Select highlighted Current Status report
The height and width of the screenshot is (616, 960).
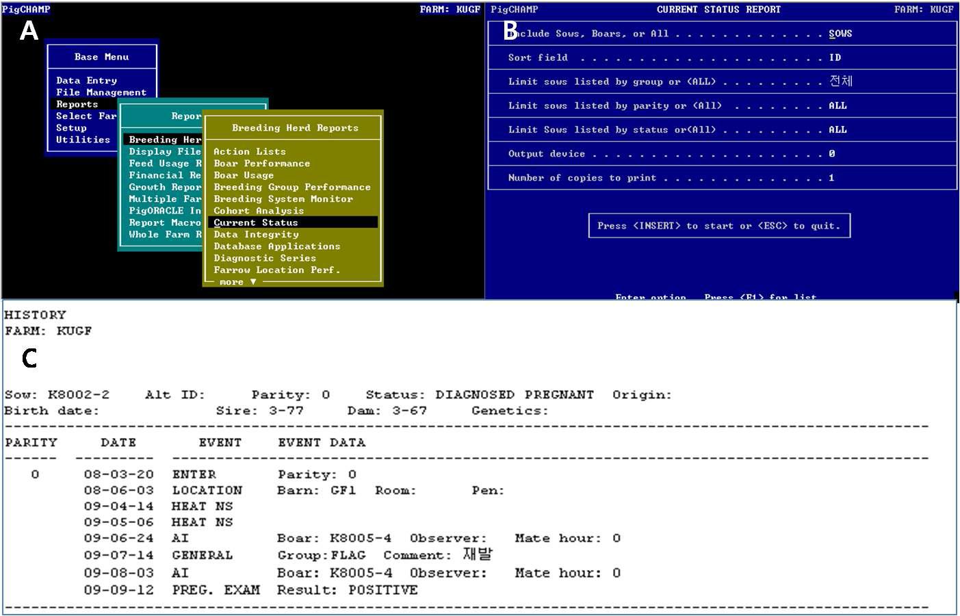(x=293, y=222)
